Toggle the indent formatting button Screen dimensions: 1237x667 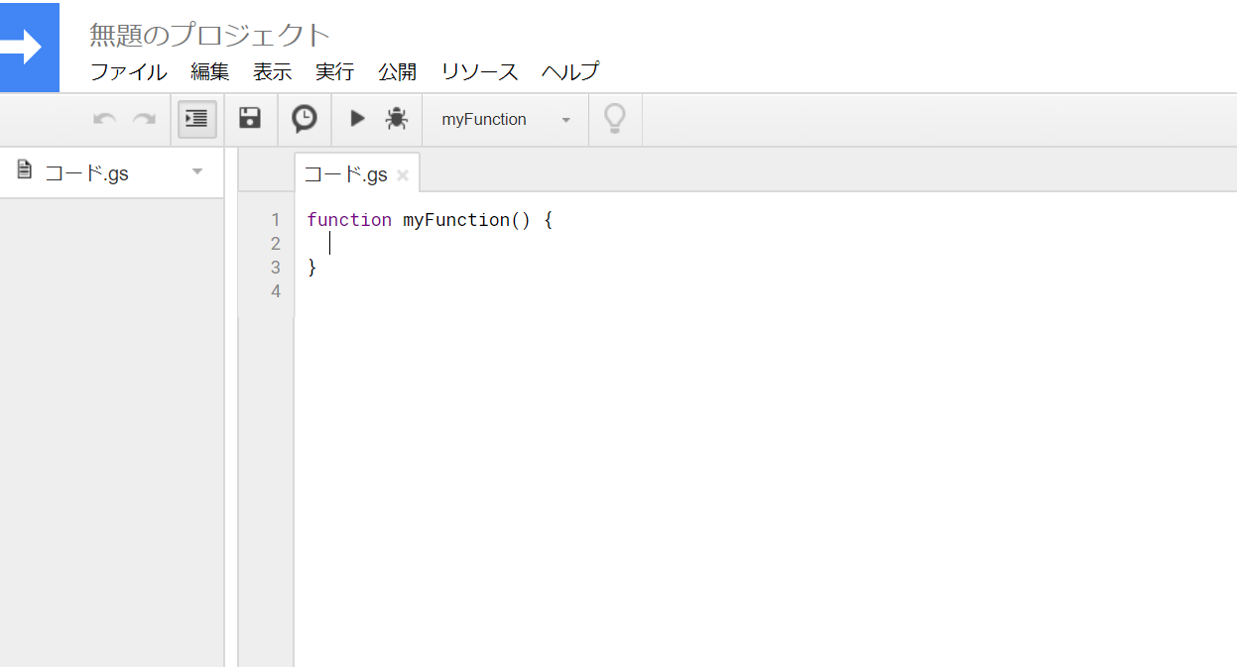[x=197, y=119]
